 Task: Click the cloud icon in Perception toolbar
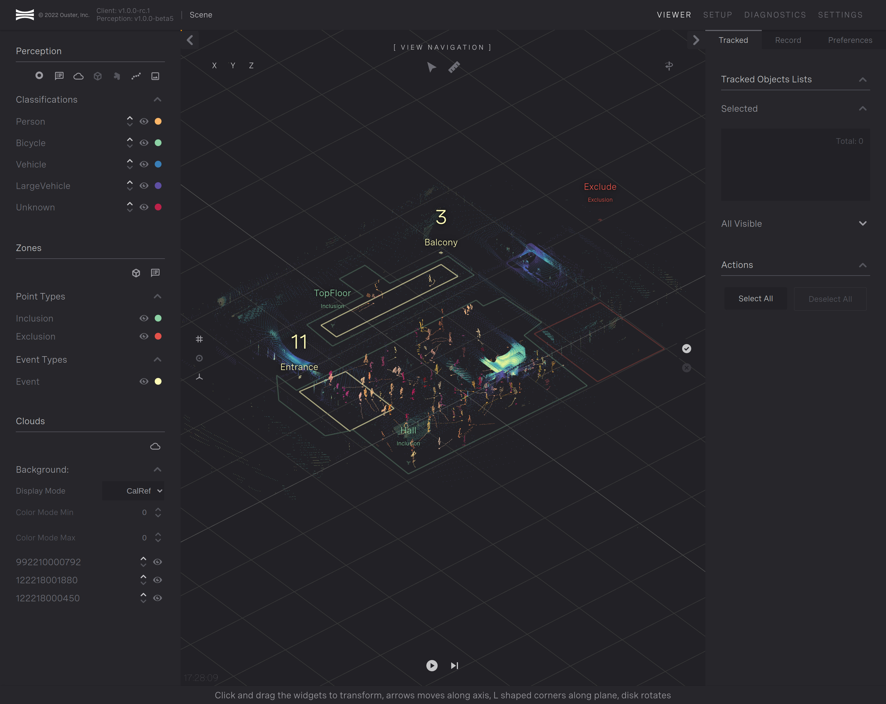[78, 76]
